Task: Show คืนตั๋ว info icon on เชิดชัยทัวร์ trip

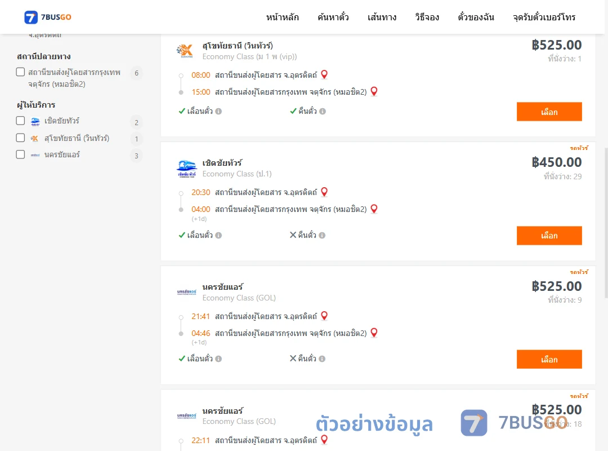Action: point(322,236)
